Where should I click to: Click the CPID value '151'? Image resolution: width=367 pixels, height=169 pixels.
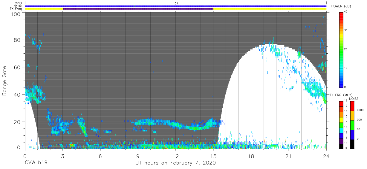click(x=176, y=3)
